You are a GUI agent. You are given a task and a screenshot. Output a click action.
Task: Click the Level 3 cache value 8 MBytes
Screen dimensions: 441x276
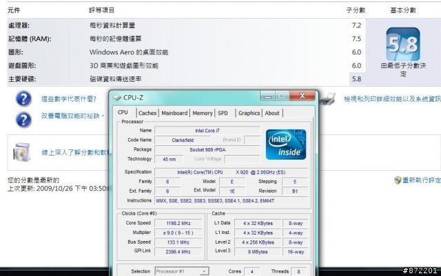click(258, 252)
